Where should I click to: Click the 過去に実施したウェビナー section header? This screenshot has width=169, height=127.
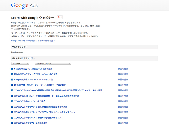click(84, 58)
